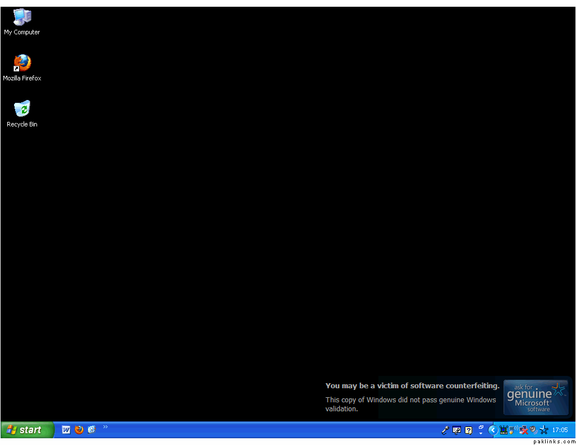Screen dimensions: 576x445
Task: Click the disconnected network tray icon
Action: click(523, 430)
